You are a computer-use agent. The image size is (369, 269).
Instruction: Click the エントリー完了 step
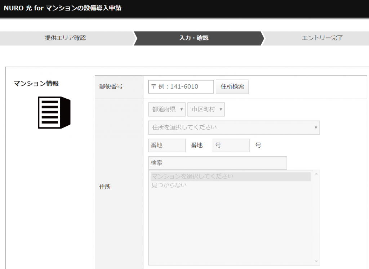pos(322,38)
